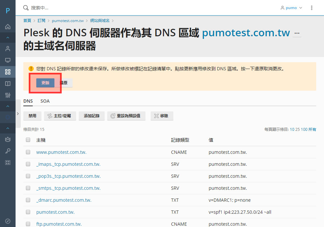
Task: Open the book icon in sidebar
Action: (x=8, y=84)
